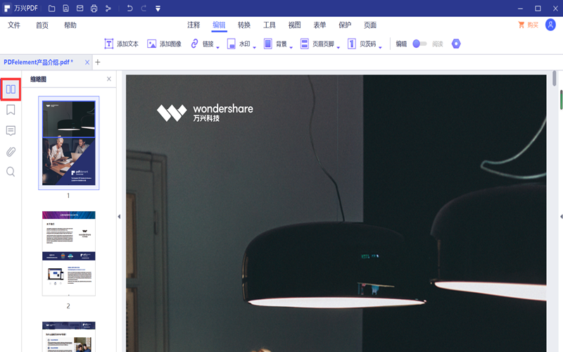Click the Purchase (购买) button

pos(528,25)
